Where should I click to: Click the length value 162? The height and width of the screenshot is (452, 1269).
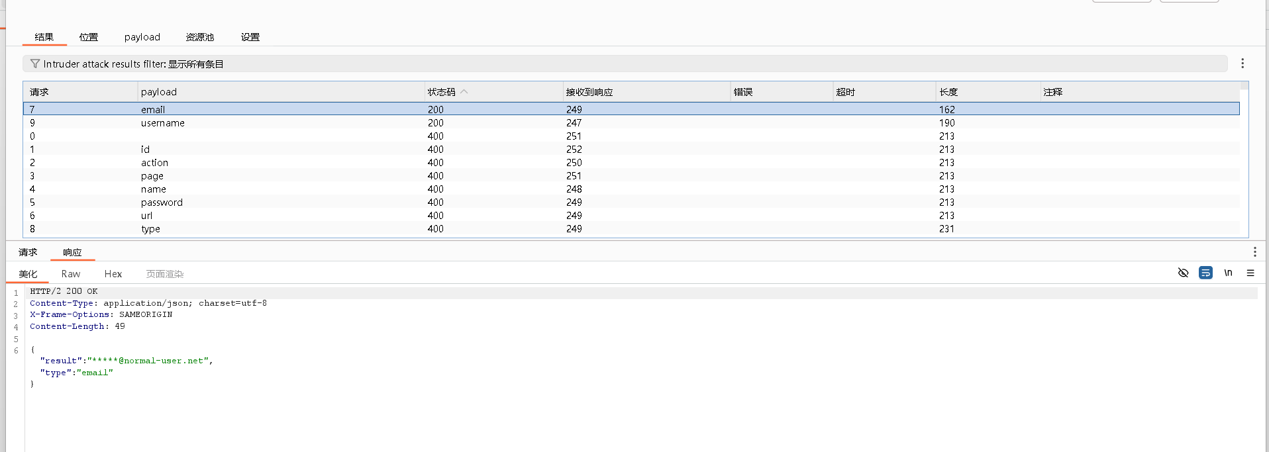(x=946, y=109)
